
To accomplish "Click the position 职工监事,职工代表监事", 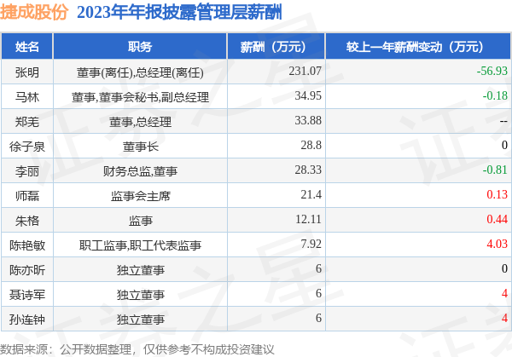I will point(140,245).
